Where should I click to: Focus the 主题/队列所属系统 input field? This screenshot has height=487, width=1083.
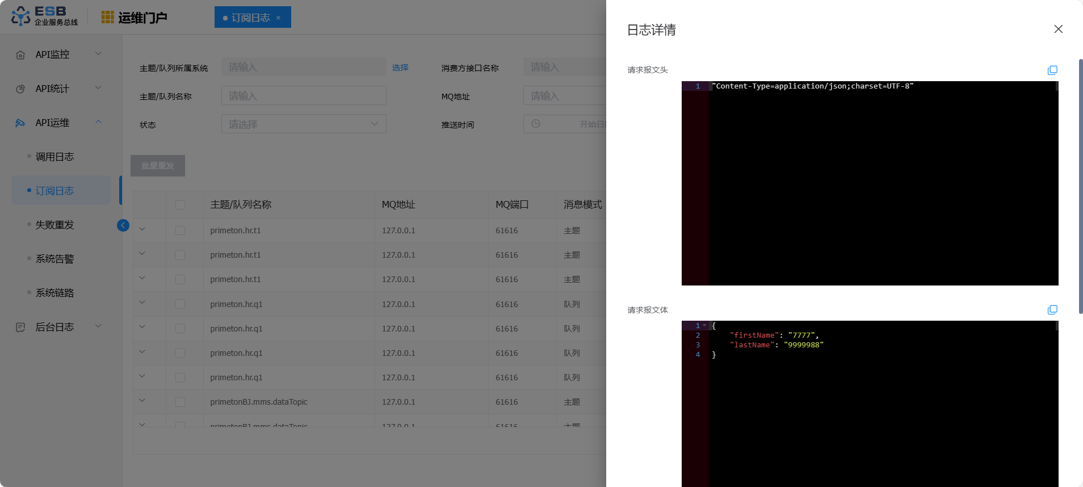[304, 67]
